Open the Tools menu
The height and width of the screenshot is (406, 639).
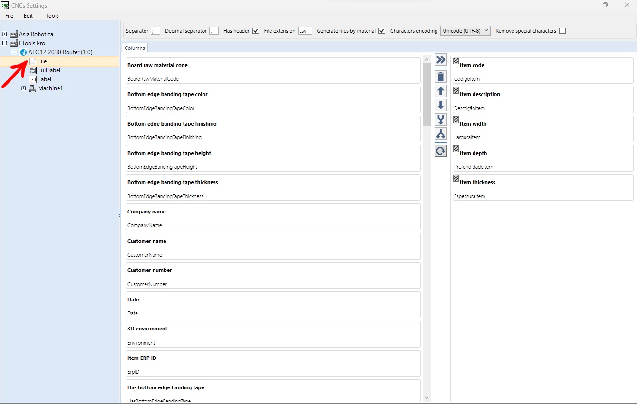pyautogui.click(x=52, y=16)
